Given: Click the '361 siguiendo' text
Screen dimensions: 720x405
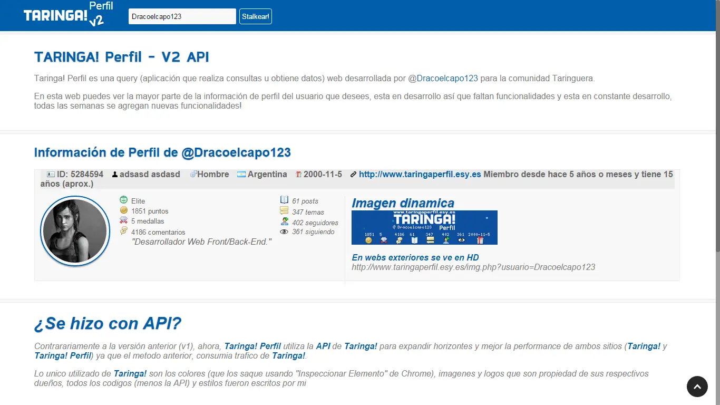Looking at the screenshot, I should tap(313, 232).
